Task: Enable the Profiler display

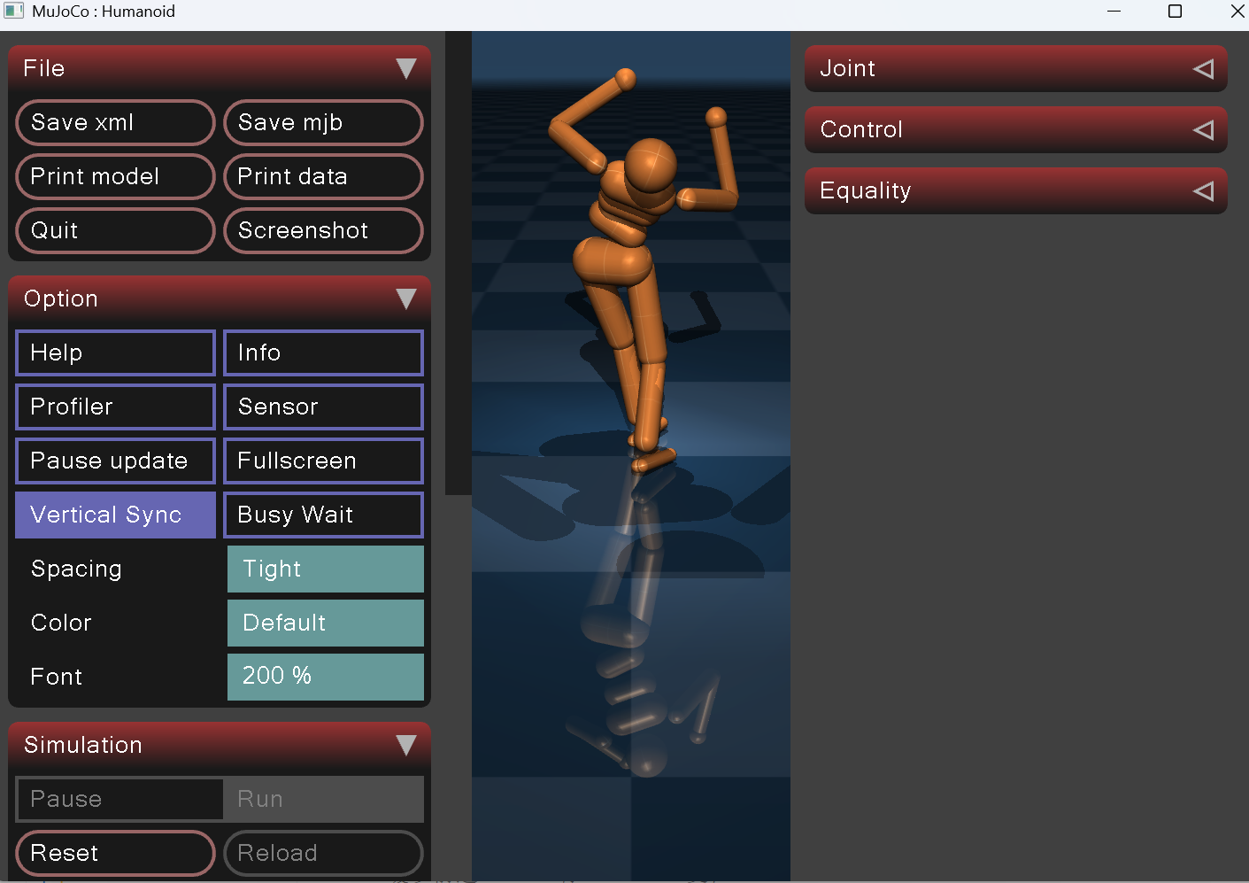Action: (x=115, y=407)
